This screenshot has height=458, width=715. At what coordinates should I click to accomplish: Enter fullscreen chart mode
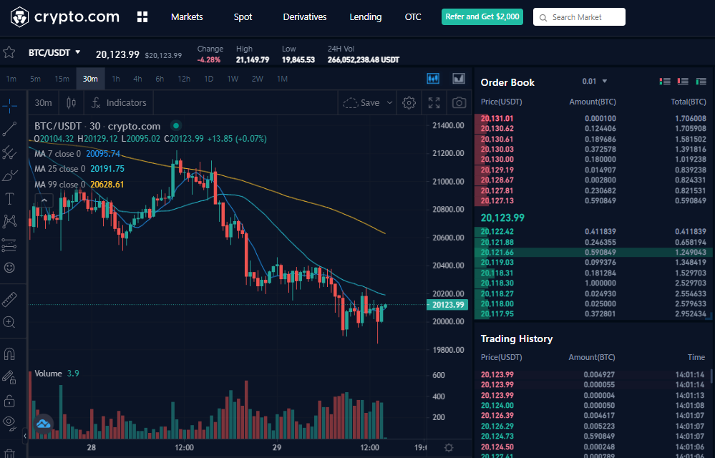coord(434,103)
